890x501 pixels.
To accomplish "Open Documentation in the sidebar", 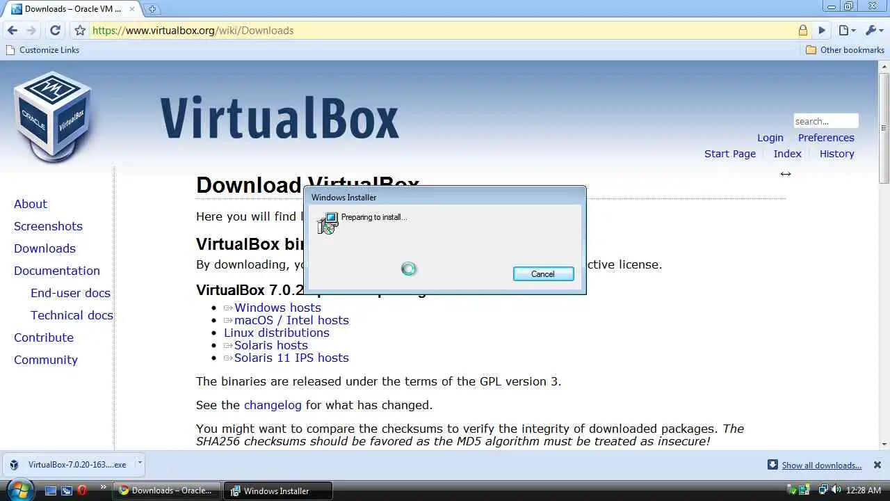I will (57, 271).
